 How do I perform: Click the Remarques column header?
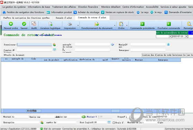163,60
